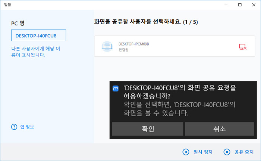Click the pause circle icon next to 일시 정지

click(x=186, y=152)
